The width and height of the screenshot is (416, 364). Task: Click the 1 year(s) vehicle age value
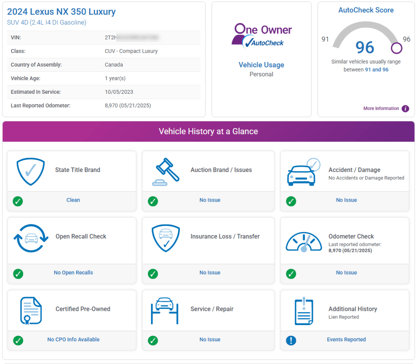pyautogui.click(x=115, y=78)
